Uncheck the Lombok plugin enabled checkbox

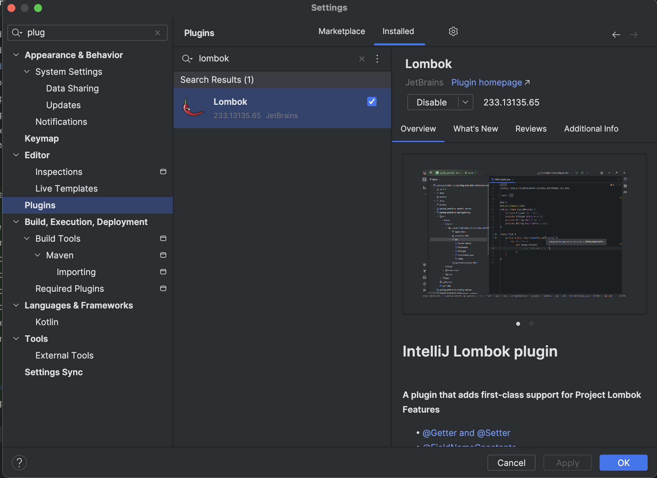(372, 101)
